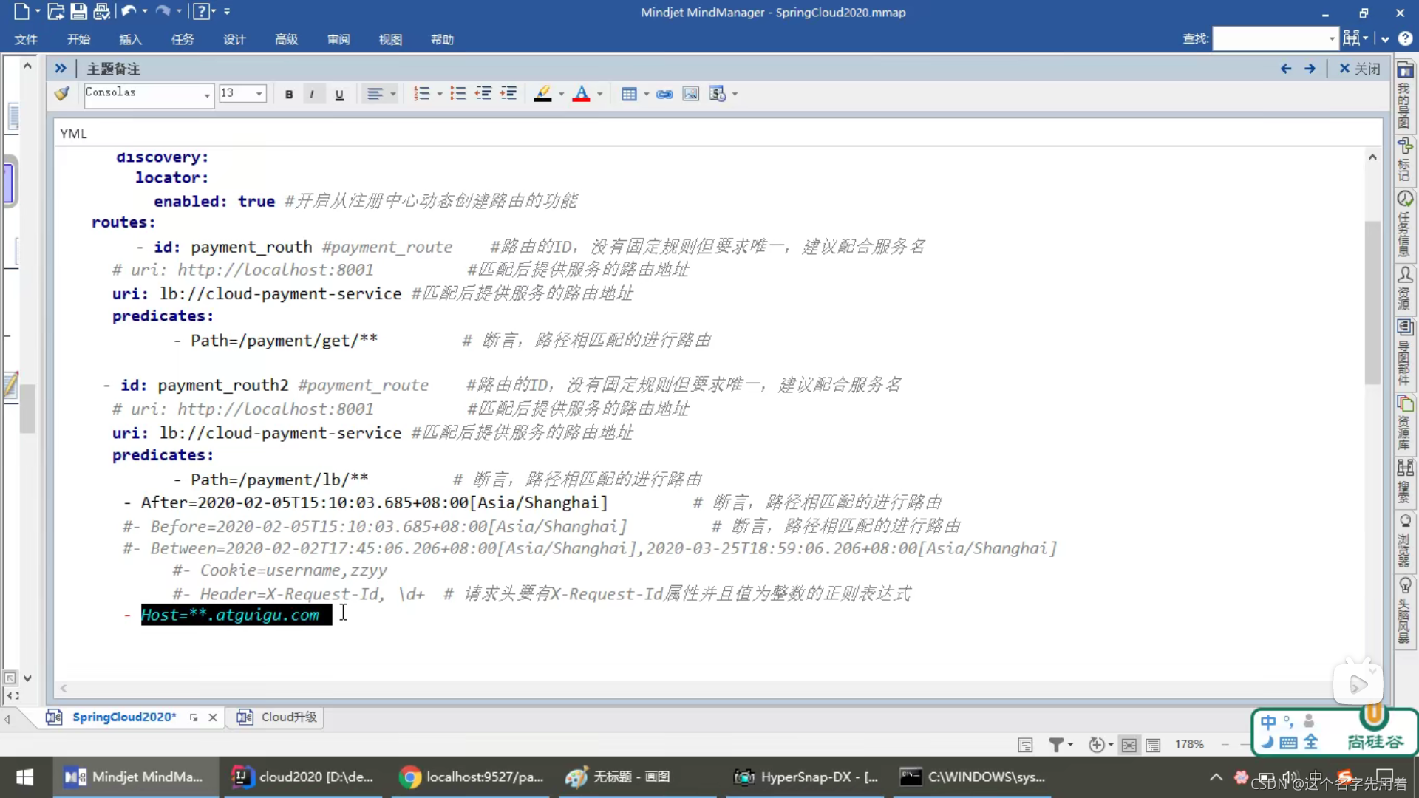This screenshot has width=1419, height=798.
Task: Switch to HyperSnap-DX taskbar window
Action: tap(806, 777)
